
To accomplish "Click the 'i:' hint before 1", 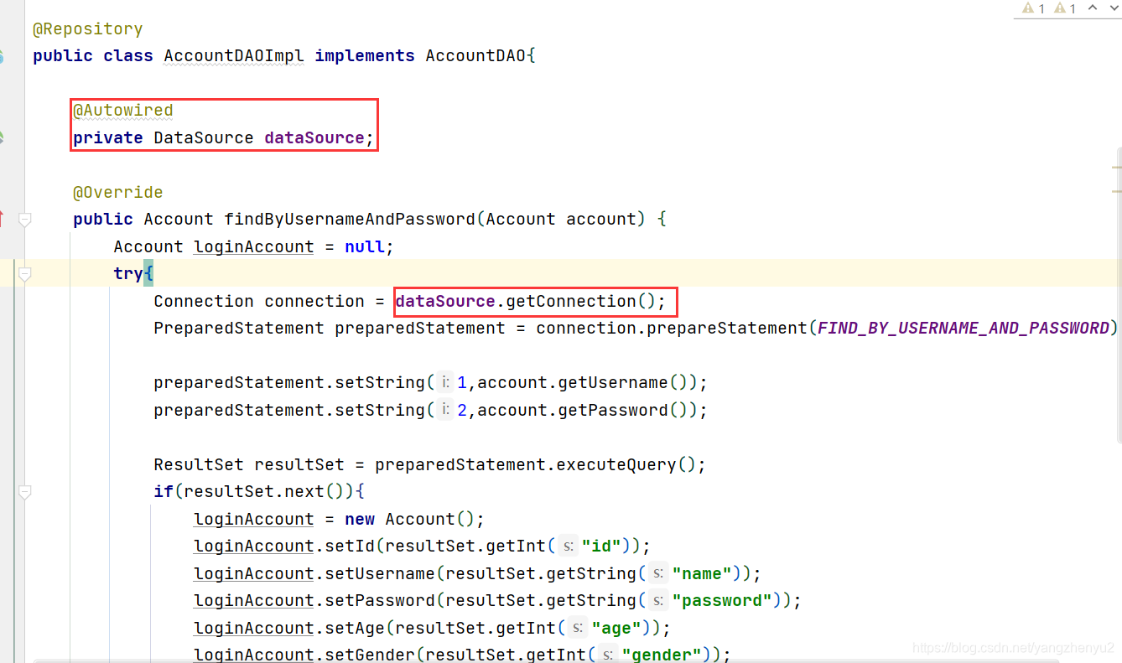I will point(444,383).
